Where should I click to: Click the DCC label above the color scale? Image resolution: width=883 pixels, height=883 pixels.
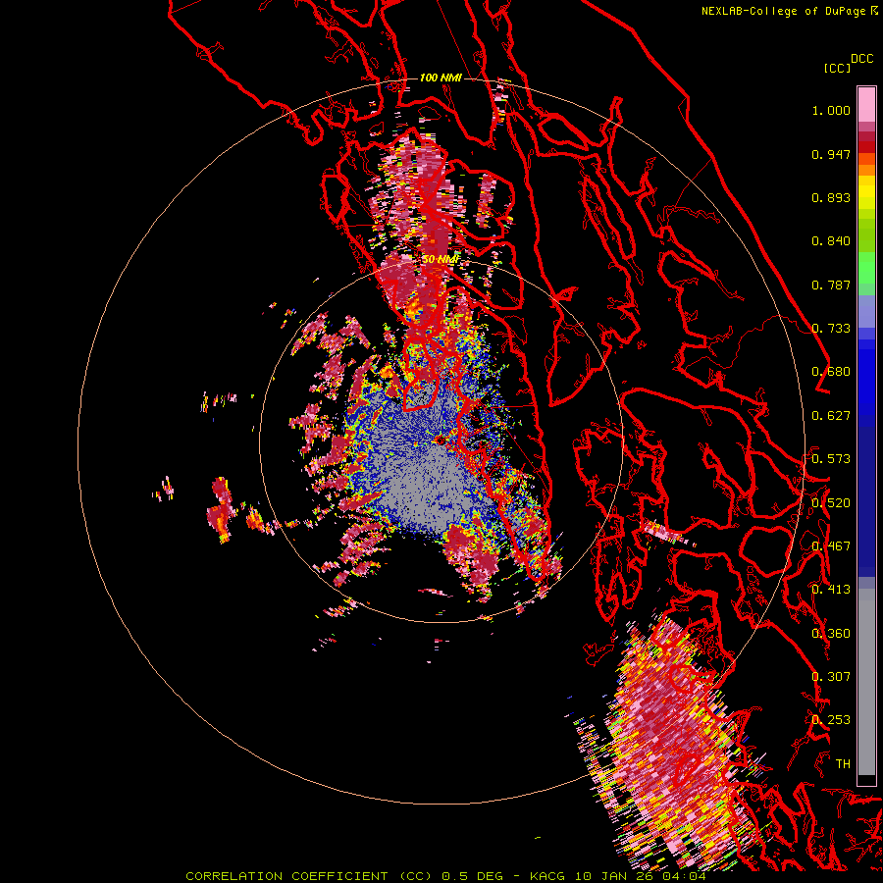point(861,59)
